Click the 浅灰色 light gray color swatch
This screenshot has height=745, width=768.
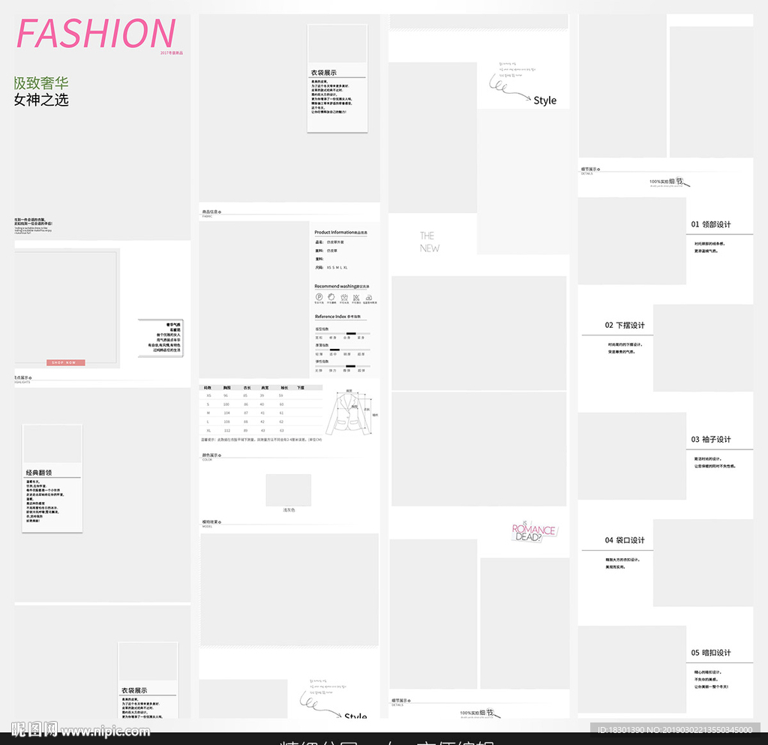point(288,490)
